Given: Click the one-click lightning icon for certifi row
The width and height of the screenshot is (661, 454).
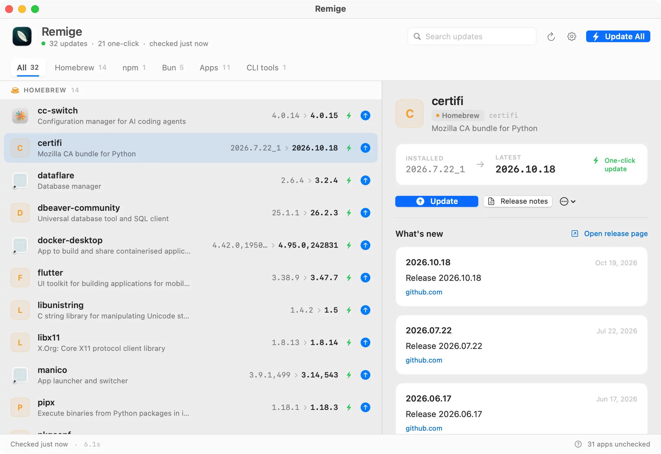Looking at the screenshot, I should coord(349,148).
